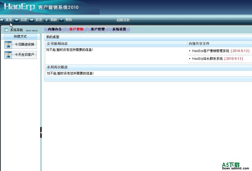
Task: Click 后退 to go back
Action: pos(24,20)
